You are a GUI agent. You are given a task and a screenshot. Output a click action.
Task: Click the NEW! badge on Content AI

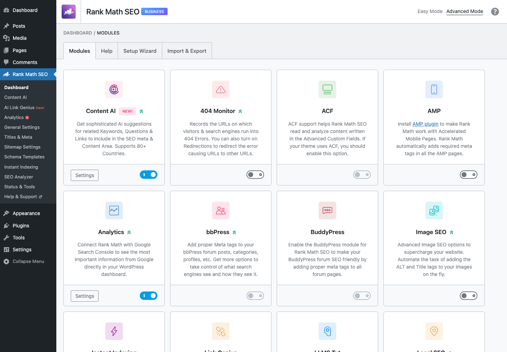click(x=127, y=111)
